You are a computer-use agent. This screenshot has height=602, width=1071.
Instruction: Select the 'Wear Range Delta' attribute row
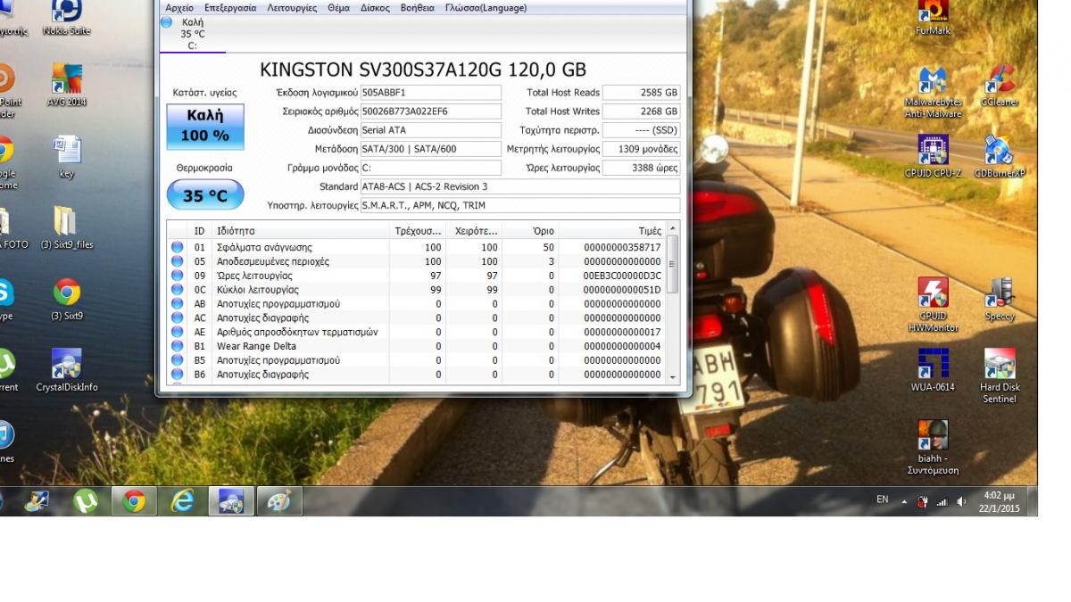417,346
